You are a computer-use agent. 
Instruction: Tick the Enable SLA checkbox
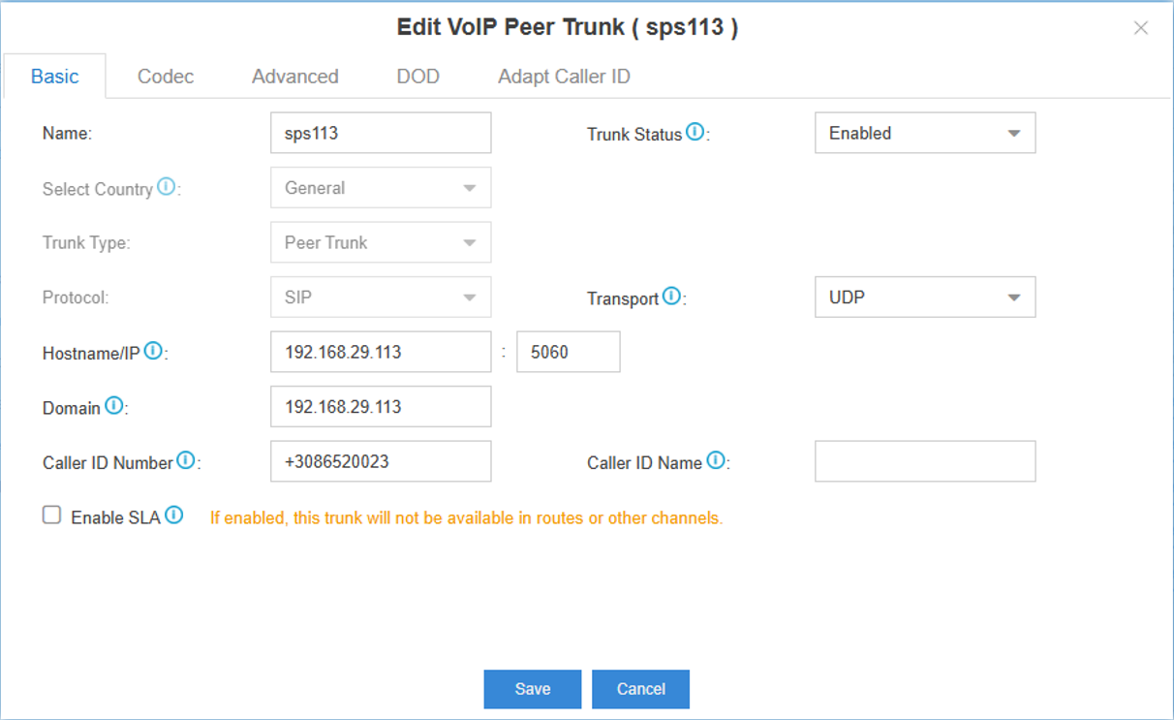click(51, 516)
